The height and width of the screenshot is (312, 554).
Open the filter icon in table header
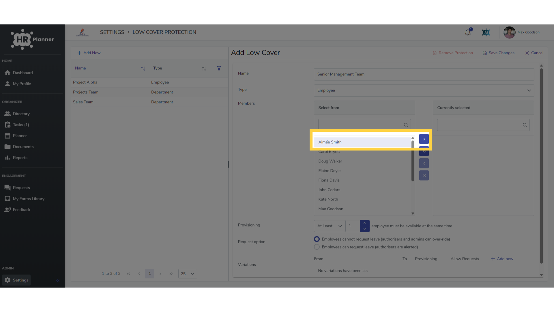pos(219,68)
